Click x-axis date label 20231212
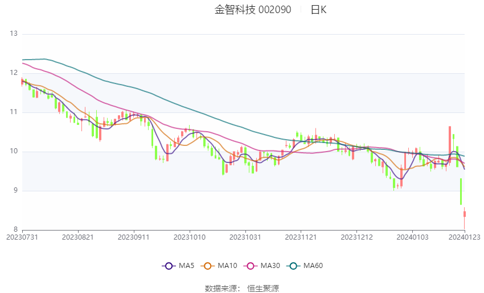484x293 pixels. [x=356, y=237]
